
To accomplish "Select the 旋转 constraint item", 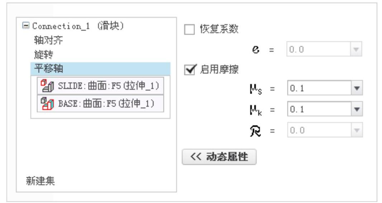I will (x=43, y=54).
